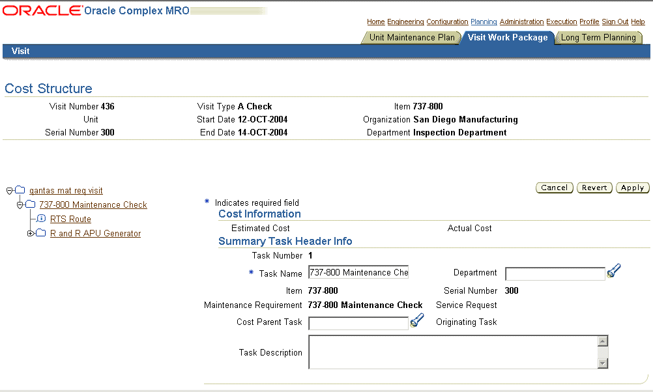Focus the Cost Parent Task field

358,323
